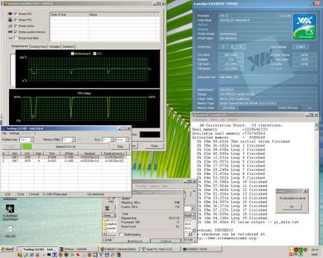Click the CPU chip icon beside Stress CPU
323x258 pixels.
click(x=10, y=14)
